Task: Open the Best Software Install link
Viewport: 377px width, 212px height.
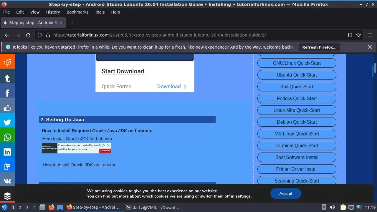Action: click(x=297, y=157)
